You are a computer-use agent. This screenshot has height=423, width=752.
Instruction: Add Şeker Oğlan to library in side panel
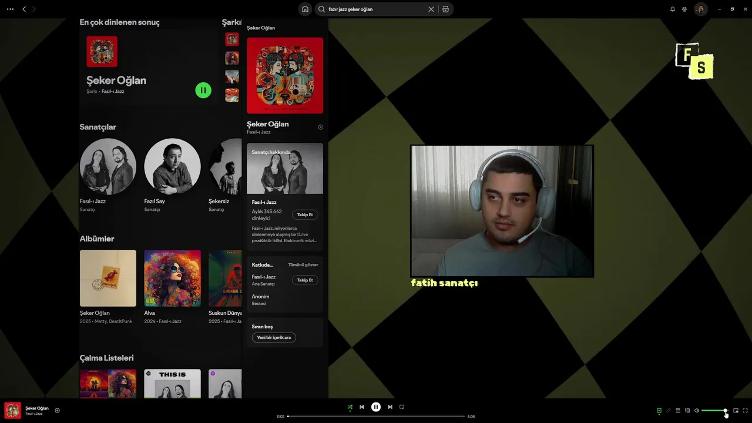[x=320, y=127]
